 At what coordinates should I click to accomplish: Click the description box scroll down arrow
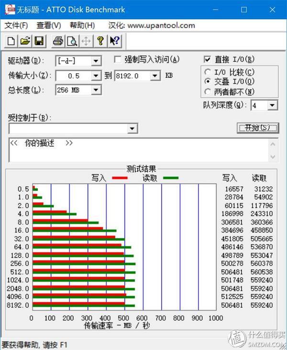tap(273, 157)
